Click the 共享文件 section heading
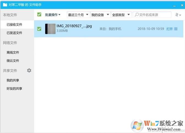Image resolution: width=185 pixels, height=133 pixels. click(x=10, y=71)
